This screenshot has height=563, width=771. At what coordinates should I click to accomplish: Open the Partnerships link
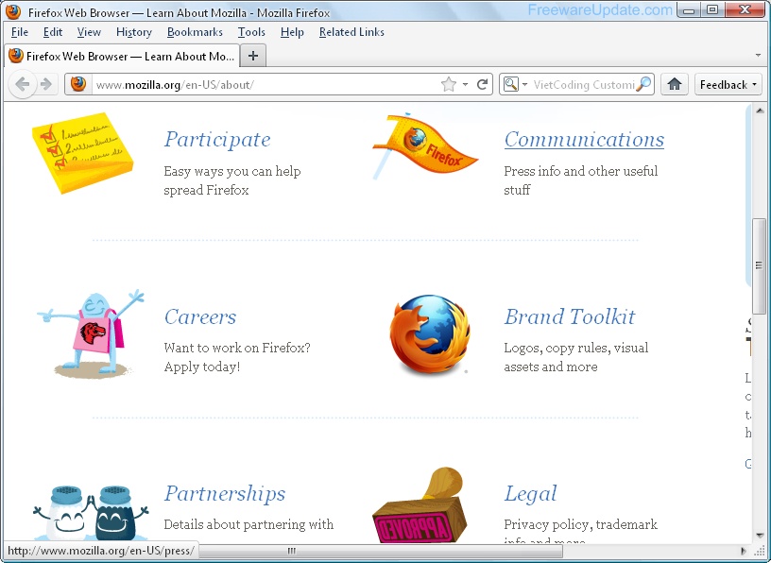(x=225, y=494)
